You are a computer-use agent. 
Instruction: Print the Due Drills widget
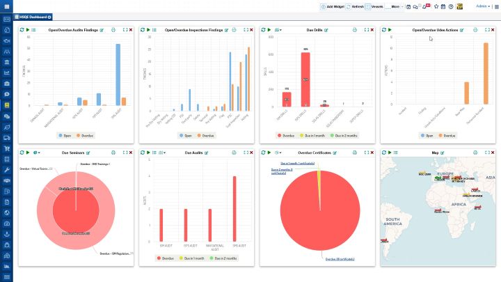coord(353,30)
